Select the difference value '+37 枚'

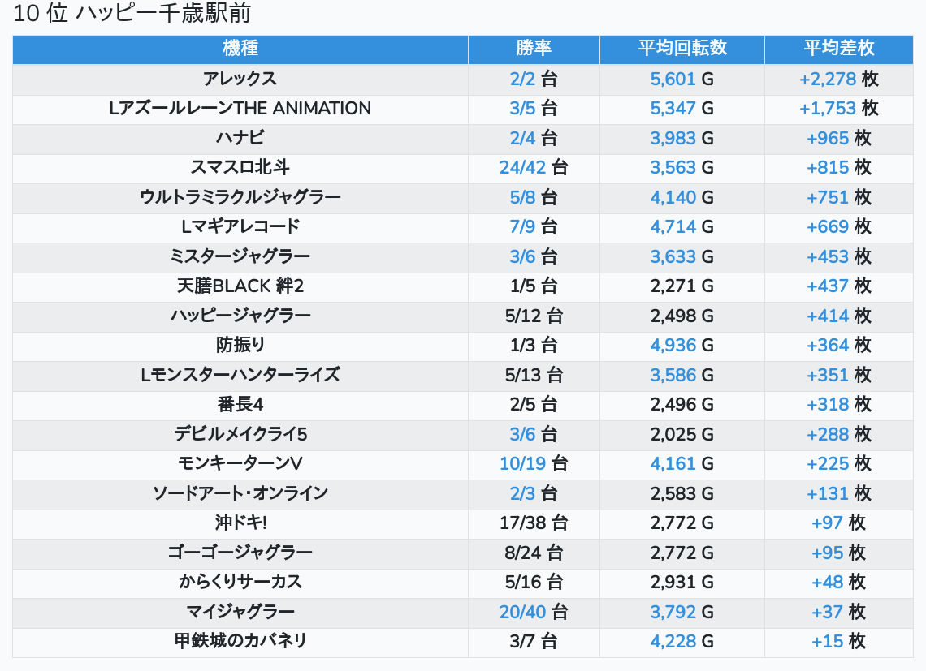pyautogui.click(x=838, y=612)
